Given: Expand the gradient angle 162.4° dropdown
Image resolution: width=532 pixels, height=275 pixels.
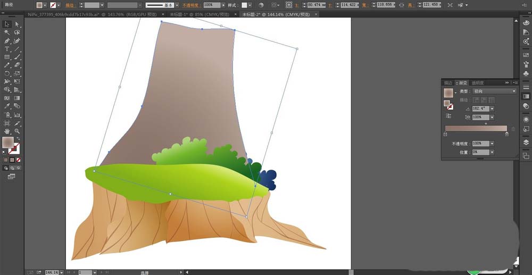Looking at the screenshot, I should click(492, 109).
